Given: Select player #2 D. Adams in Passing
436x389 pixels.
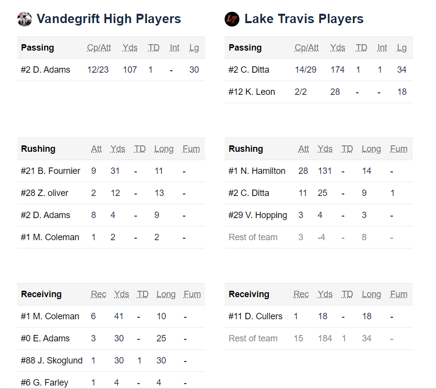Looking at the screenshot, I should 46,70.
